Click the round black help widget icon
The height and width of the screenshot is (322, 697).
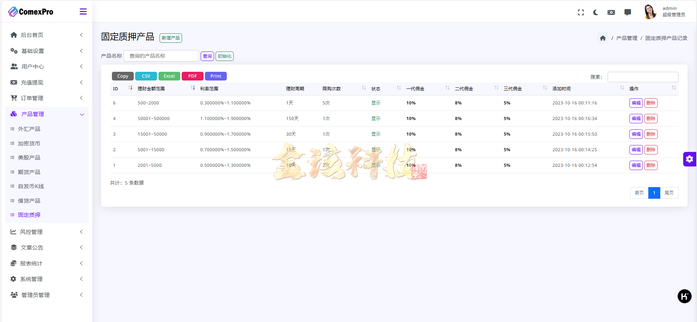[x=684, y=296]
